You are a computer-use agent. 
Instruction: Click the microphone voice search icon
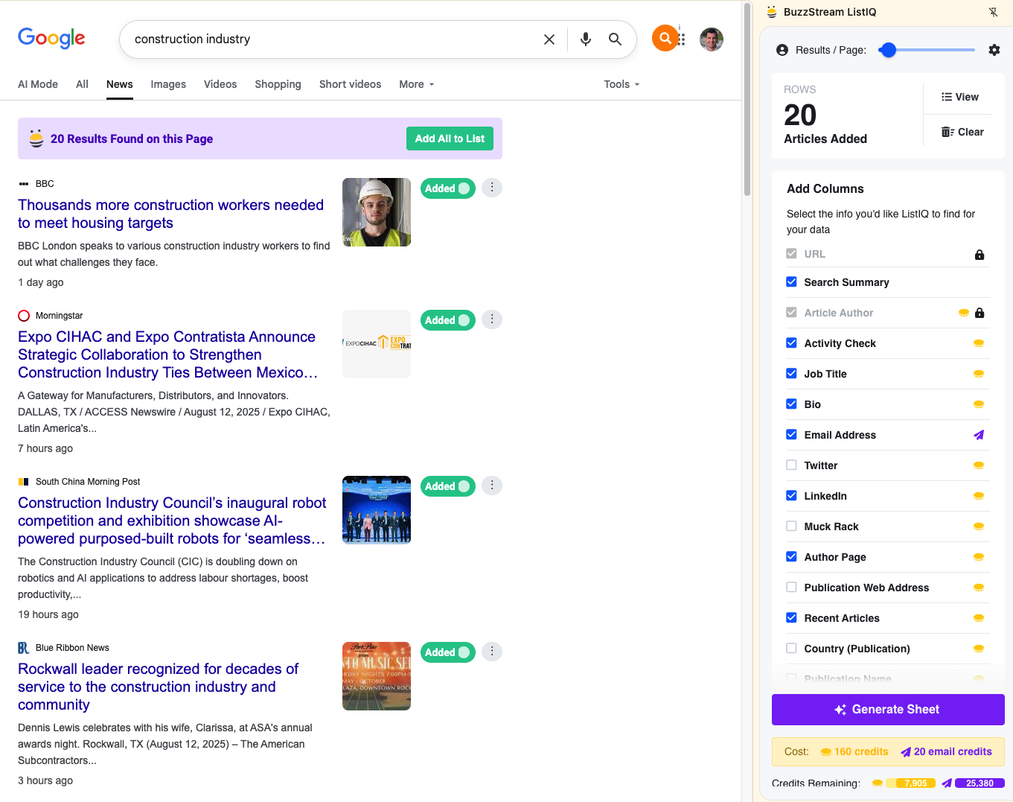coord(586,39)
